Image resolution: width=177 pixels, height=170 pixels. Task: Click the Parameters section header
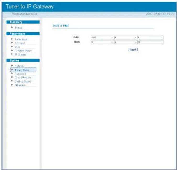[23, 34]
